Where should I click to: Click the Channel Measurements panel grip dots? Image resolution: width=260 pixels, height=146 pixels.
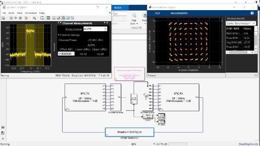pyautogui.click(x=54, y=47)
